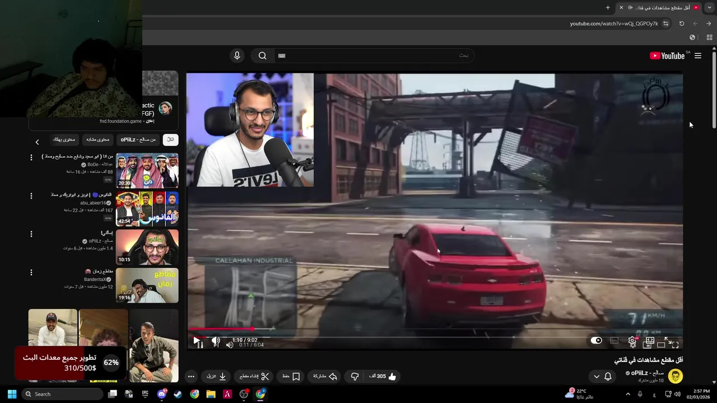Reload the page with the refresh icon
The width and height of the screenshot is (717, 403).
click(682, 24)
